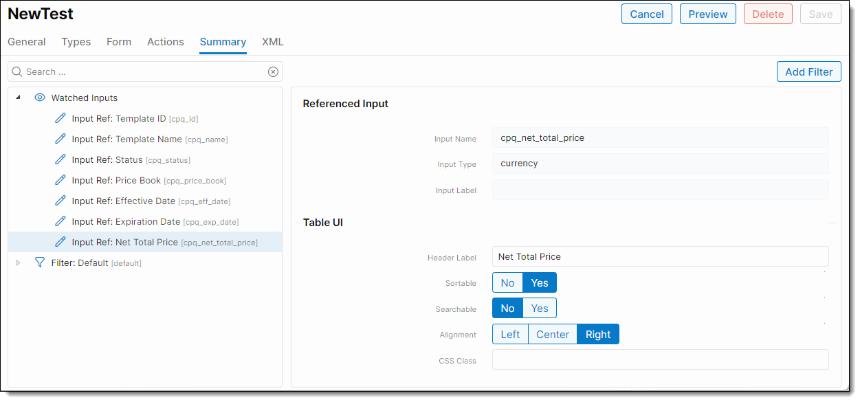Viewport: 860px width, 402px height.
Task: Click the search magnifier icon
Action: [17, 71]
